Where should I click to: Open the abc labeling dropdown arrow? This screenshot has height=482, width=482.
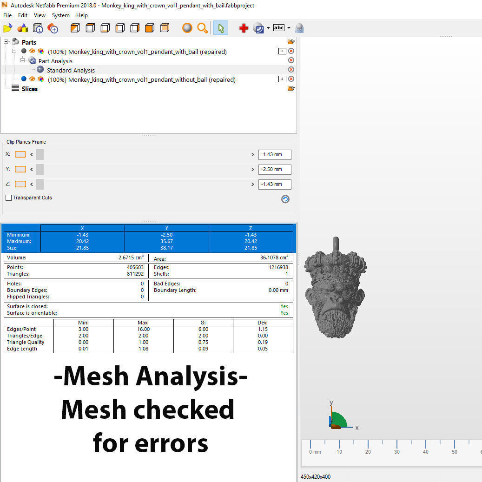click(289, 28)
